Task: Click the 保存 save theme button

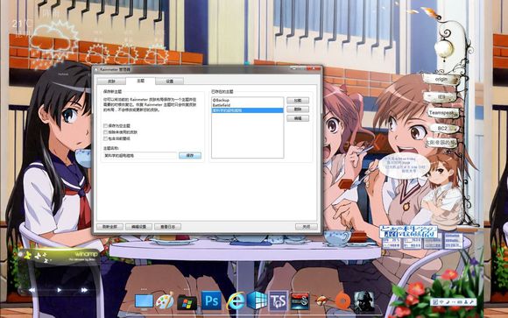Action: [190, 156]
